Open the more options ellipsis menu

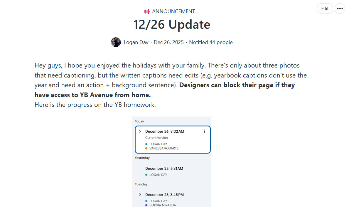[x=340, y=9]
